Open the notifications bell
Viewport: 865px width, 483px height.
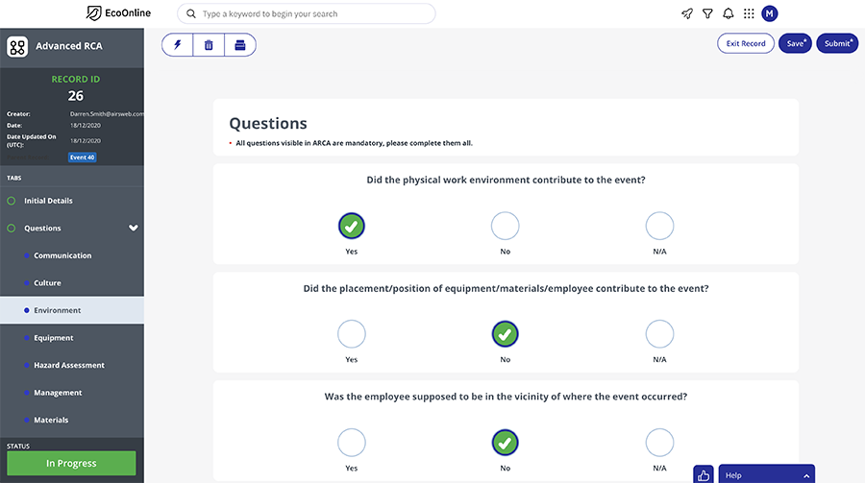click(x=729, y=13)
